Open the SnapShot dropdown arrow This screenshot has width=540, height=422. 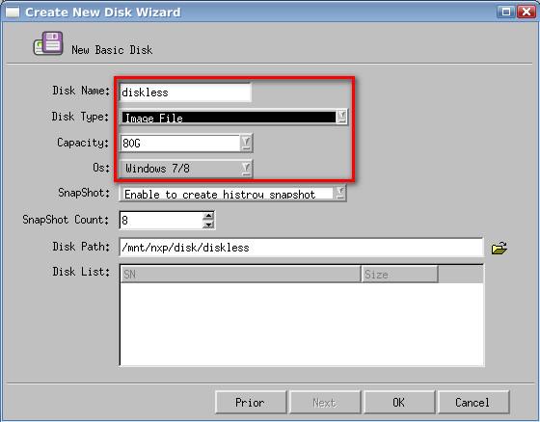pos(339,193)
